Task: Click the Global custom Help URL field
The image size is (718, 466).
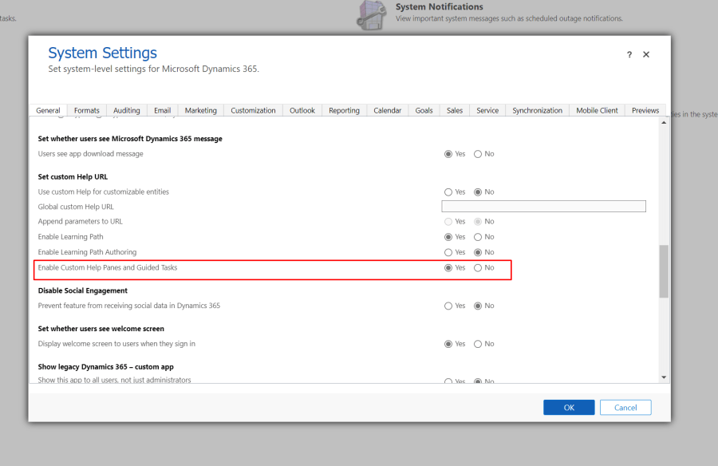Action: point(543,206)
